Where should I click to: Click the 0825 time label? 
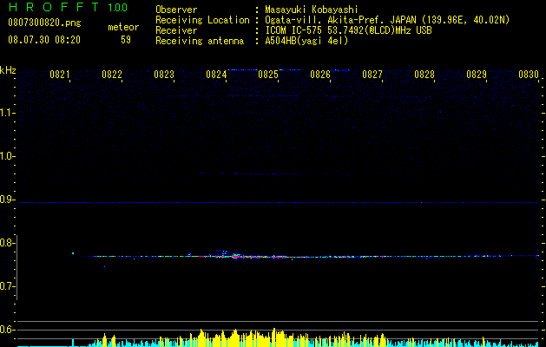click(268, 75)
